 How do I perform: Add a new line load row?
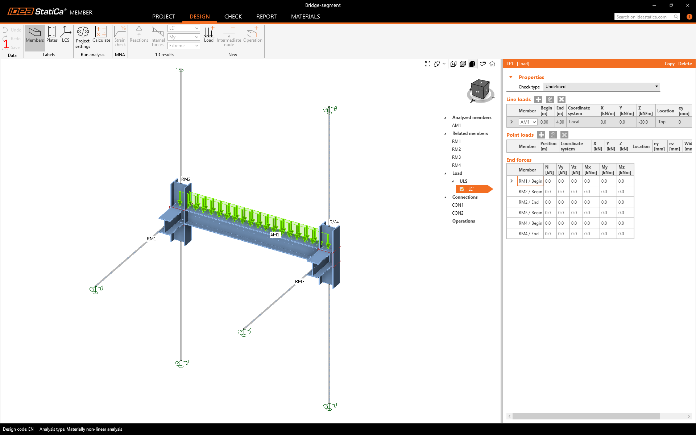coord(538,99)
